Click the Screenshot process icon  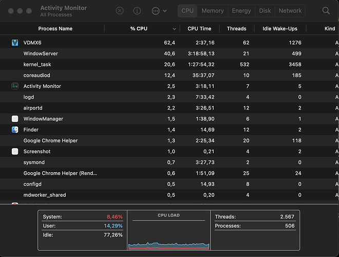coord(15,152)
